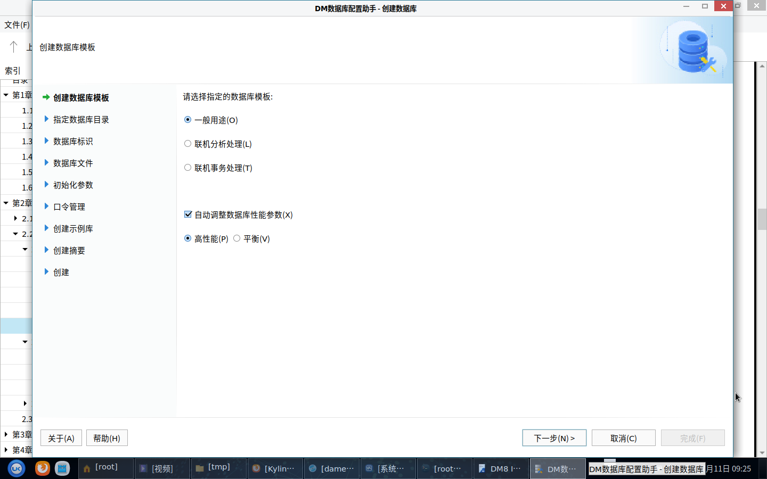
Task: Switch to the [root] home folder window
Action: 105,468
